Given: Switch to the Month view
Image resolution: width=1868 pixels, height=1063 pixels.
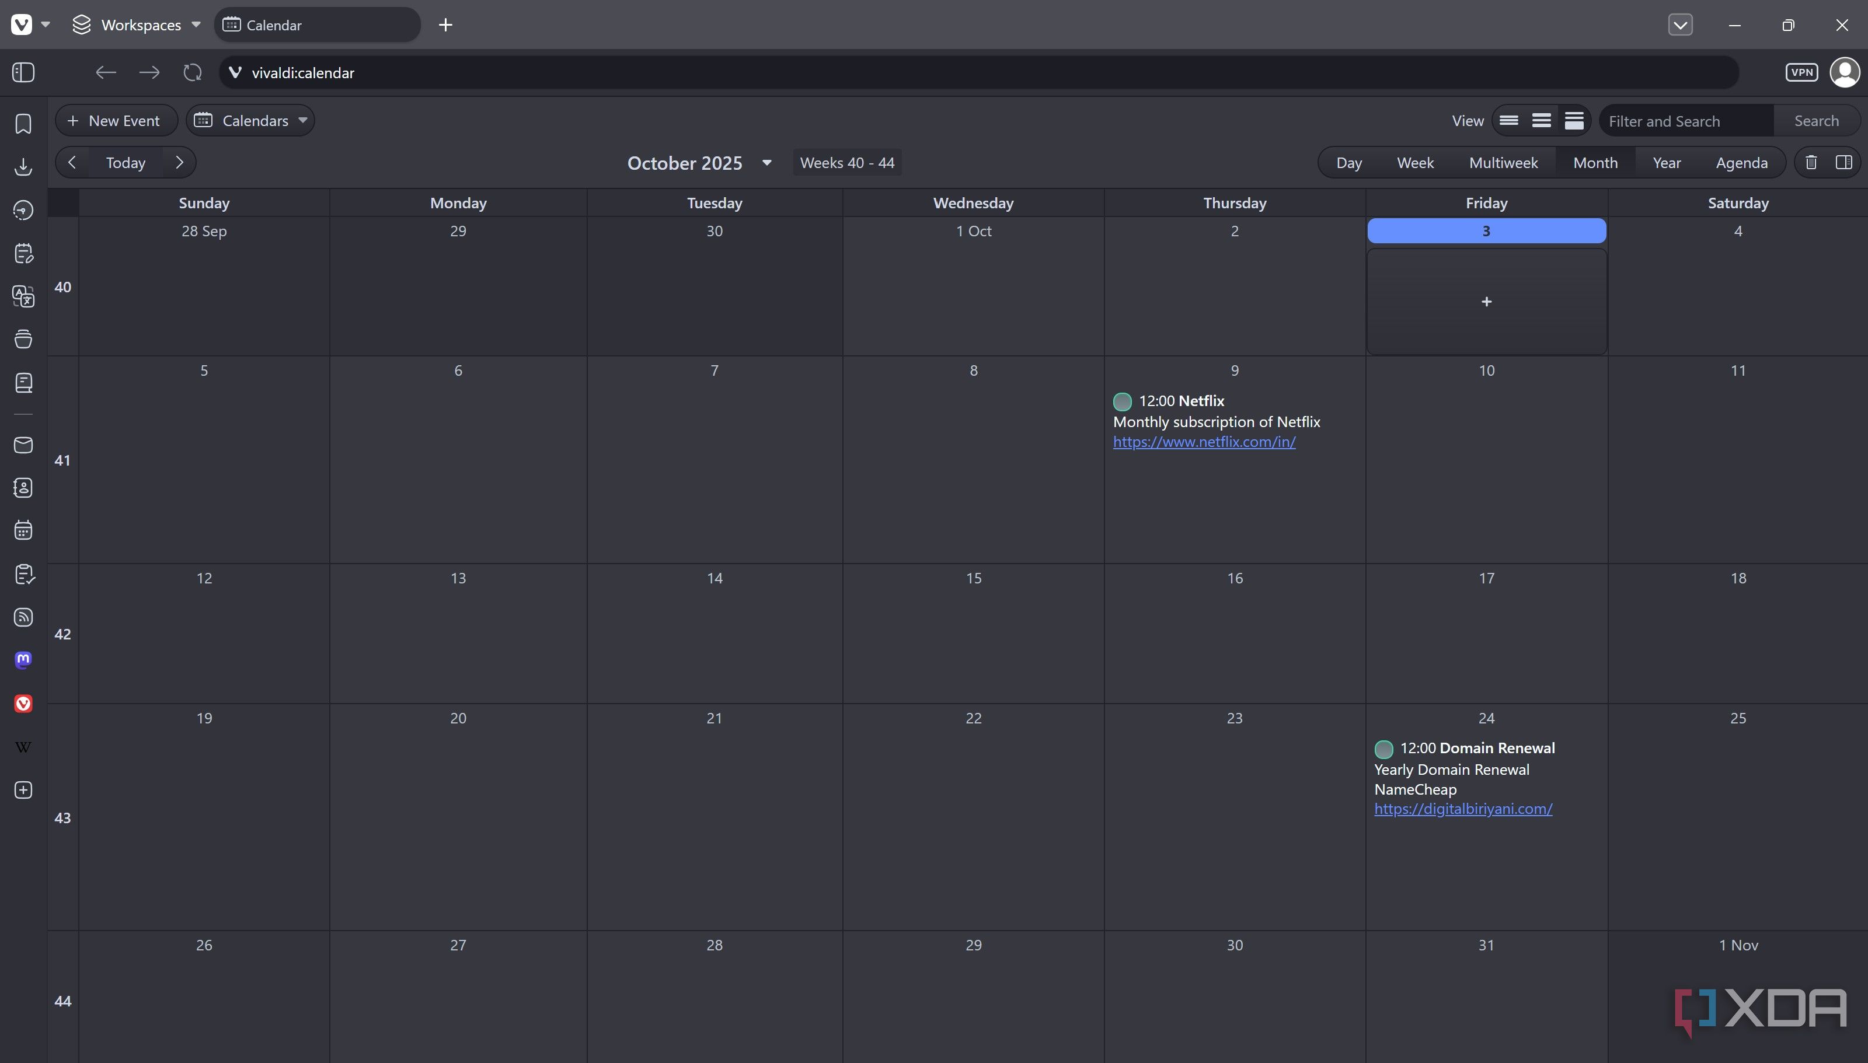Looking at the screenshot, I should tap(1595, 162).
